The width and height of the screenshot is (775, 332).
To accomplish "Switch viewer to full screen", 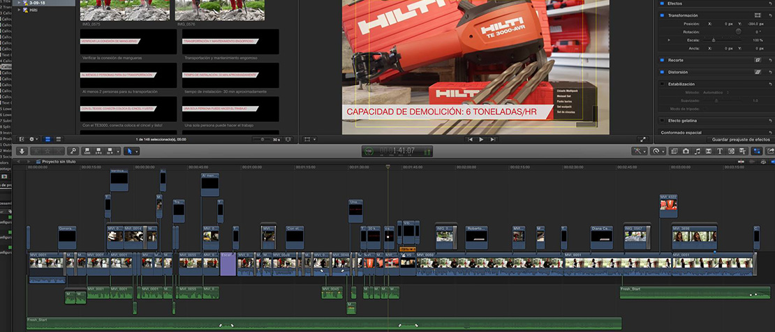I will pos(642,139).
